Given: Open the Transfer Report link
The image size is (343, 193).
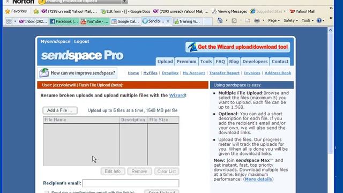Looking at the screenshot, I should (x=224, y=73).
